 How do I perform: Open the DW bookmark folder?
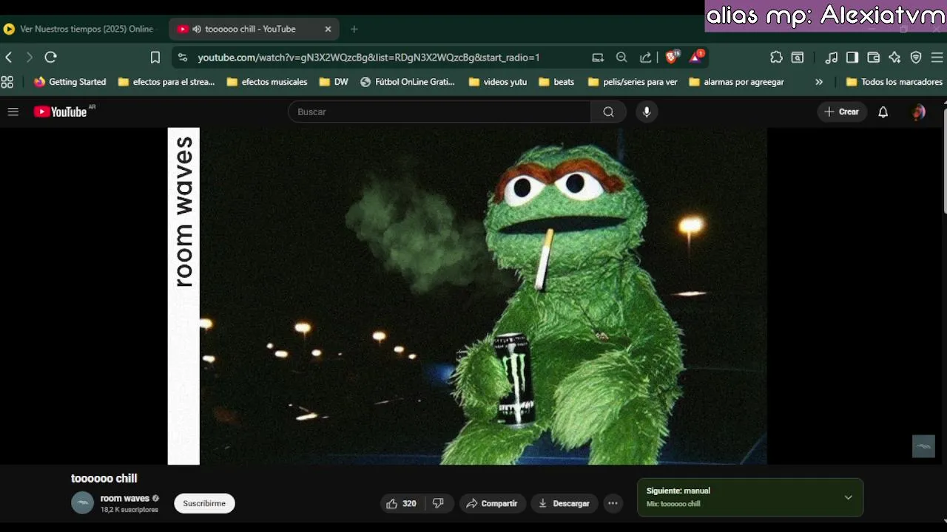[334, 82]
